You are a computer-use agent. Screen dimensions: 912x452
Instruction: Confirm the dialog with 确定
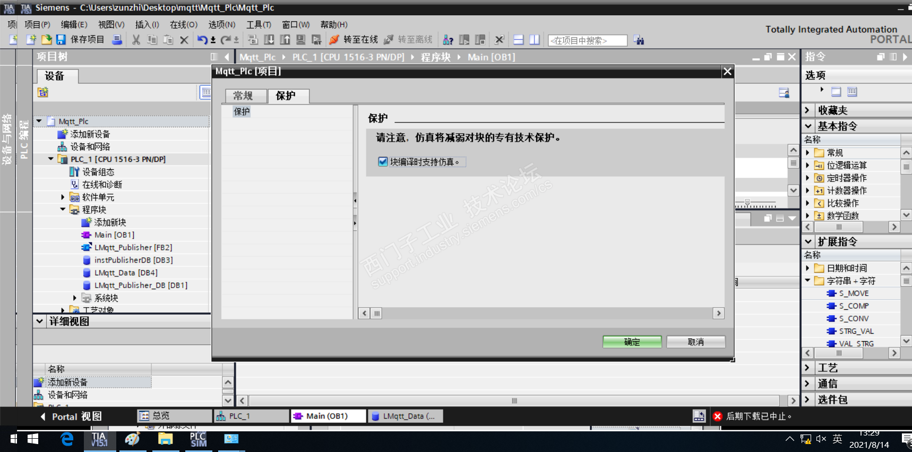[x=632, y=342]
